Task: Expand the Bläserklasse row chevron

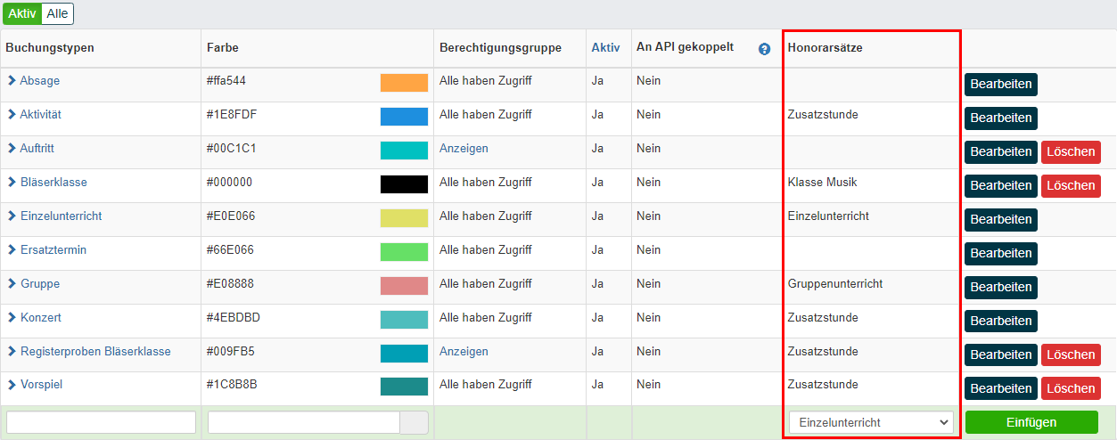Action: click(x=12, y=182)
